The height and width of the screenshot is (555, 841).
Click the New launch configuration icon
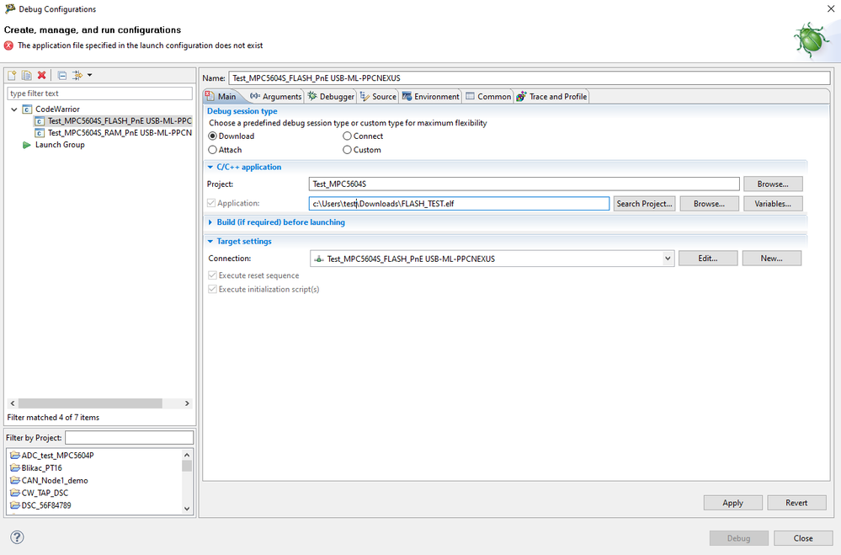tap(12, 75)
